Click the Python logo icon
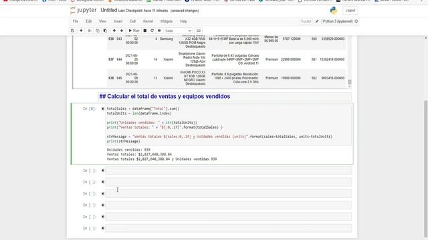The width and height of the screenshot is (428, 240). (x=334, y=11)
